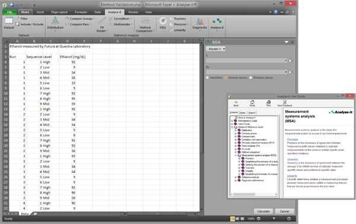Viewport: 356px width, 224px height.
Task: Click the Correlation command
Action: coord(120,18)
